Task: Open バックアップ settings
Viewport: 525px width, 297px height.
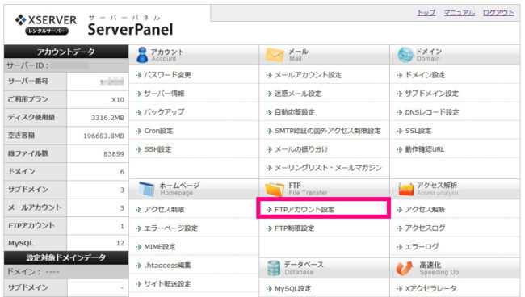Action: (164, 112)
